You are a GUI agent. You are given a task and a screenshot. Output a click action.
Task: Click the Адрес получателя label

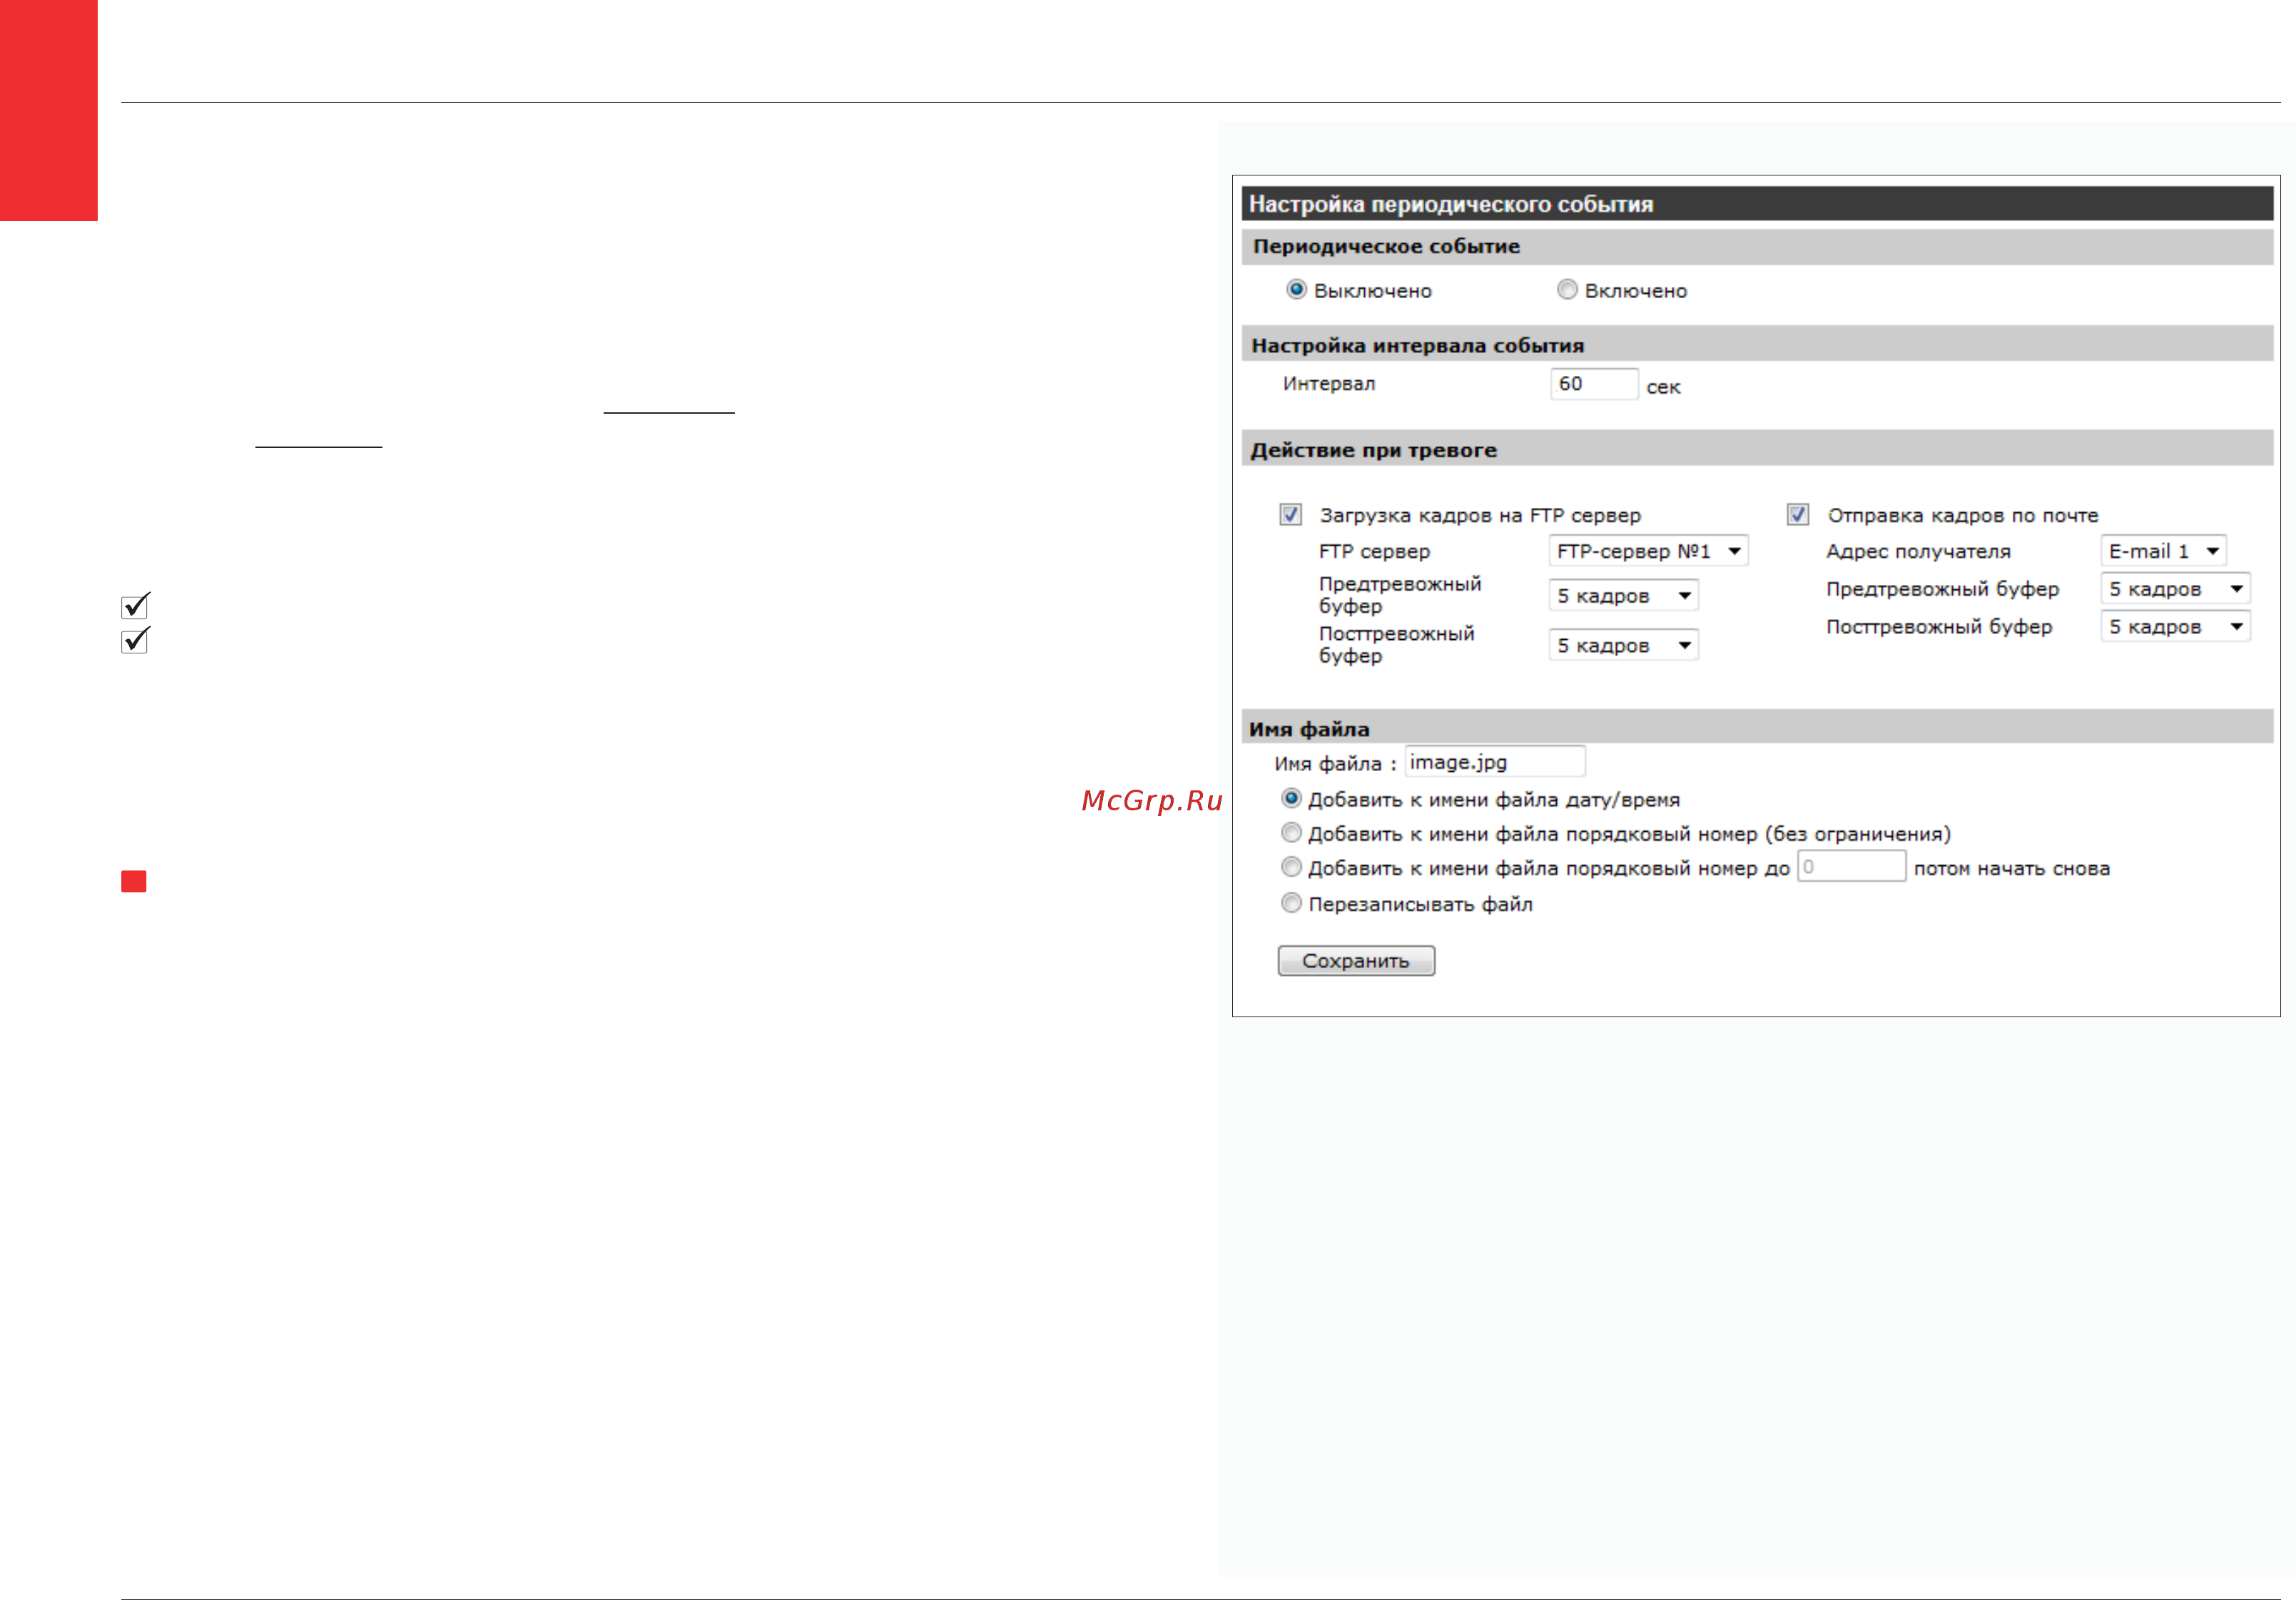pyautogui.click(x=1918, y=552)
